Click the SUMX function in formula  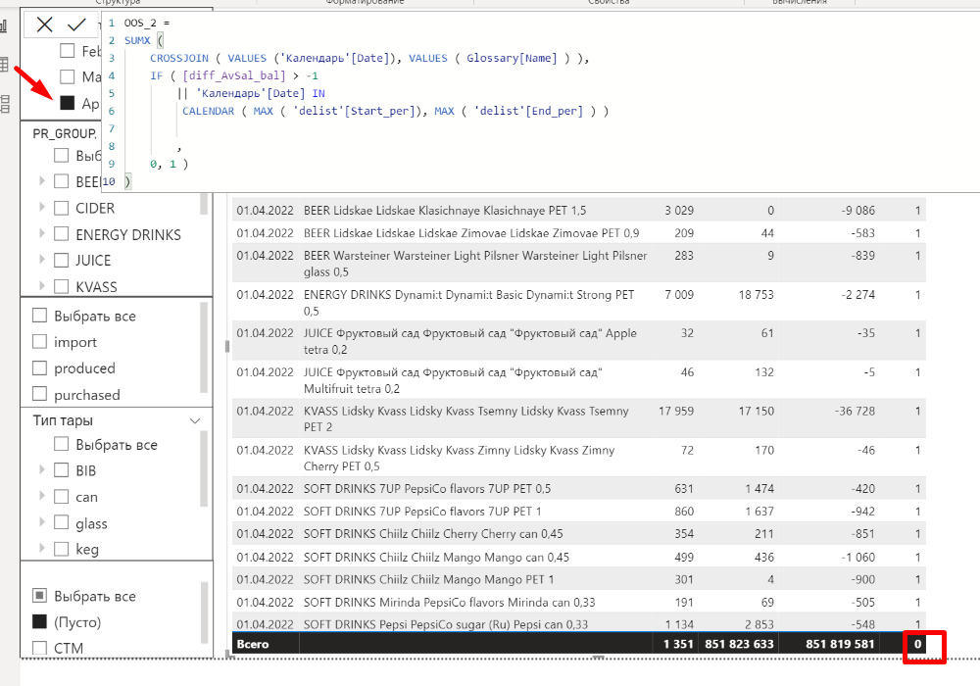(x=137, y=40)
